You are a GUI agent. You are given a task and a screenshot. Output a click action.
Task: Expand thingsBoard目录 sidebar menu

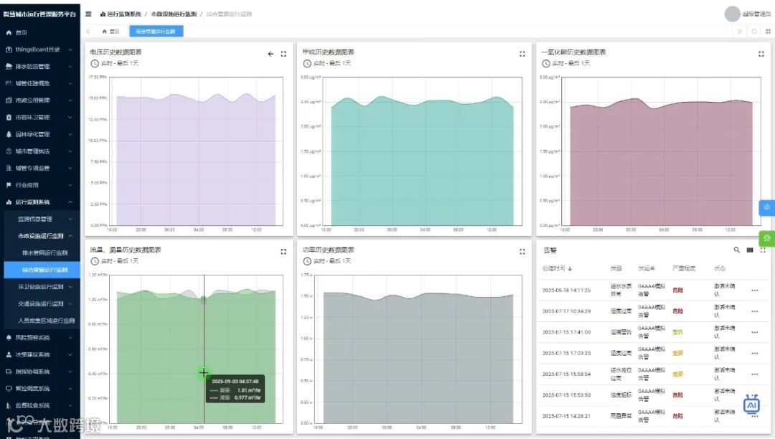click(40, 49)
